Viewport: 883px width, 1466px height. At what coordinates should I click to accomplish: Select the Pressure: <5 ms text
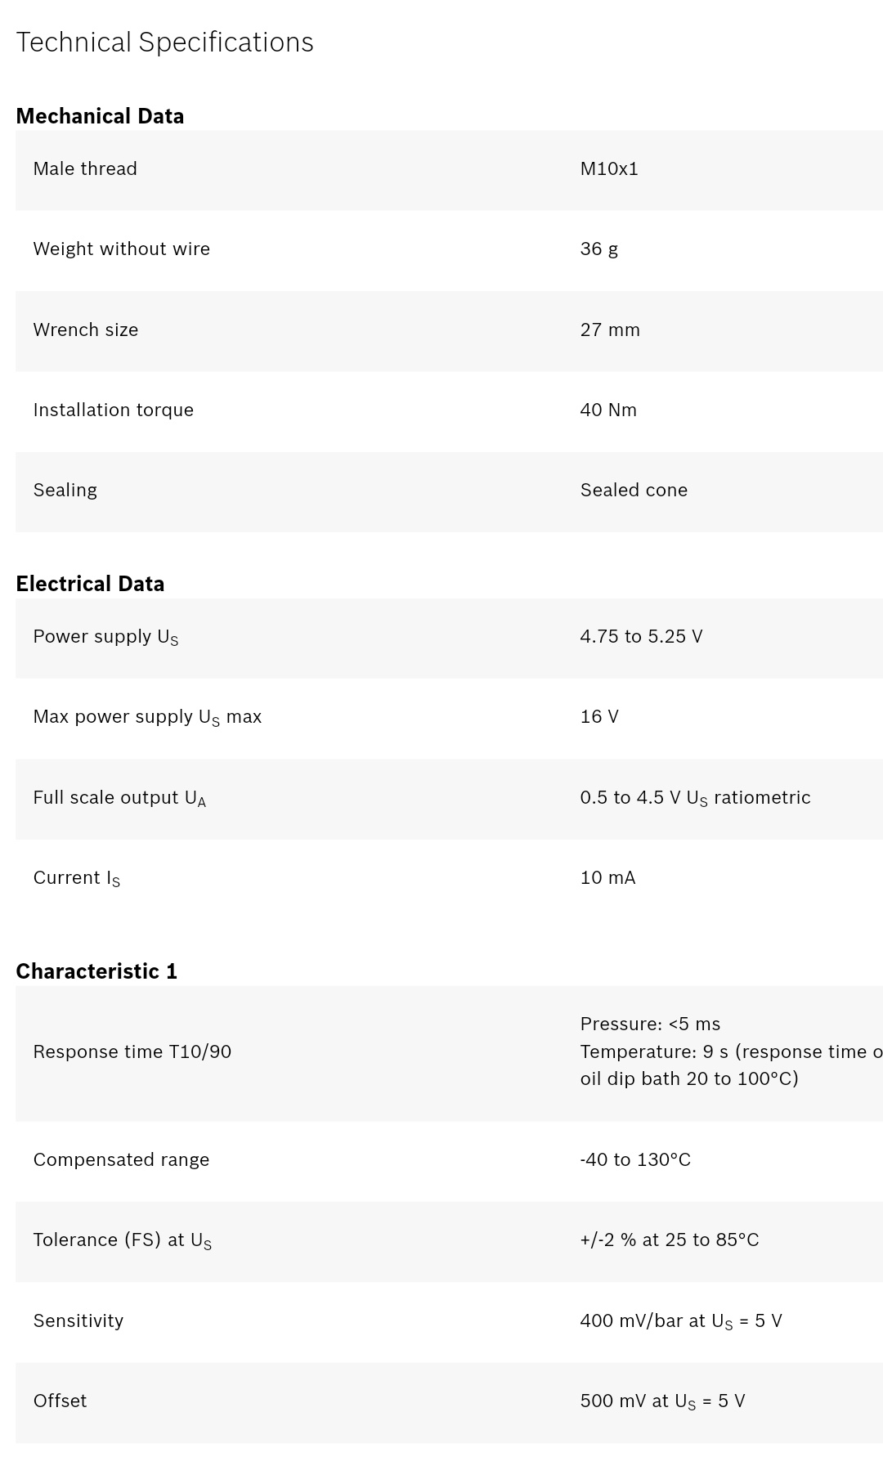point(650,1024)
